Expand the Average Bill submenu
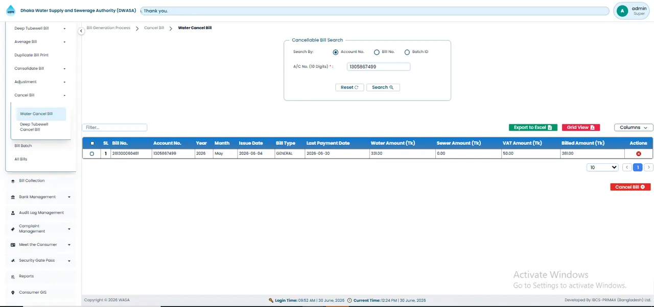Screen dimensions: 654x307 point(64,42)
